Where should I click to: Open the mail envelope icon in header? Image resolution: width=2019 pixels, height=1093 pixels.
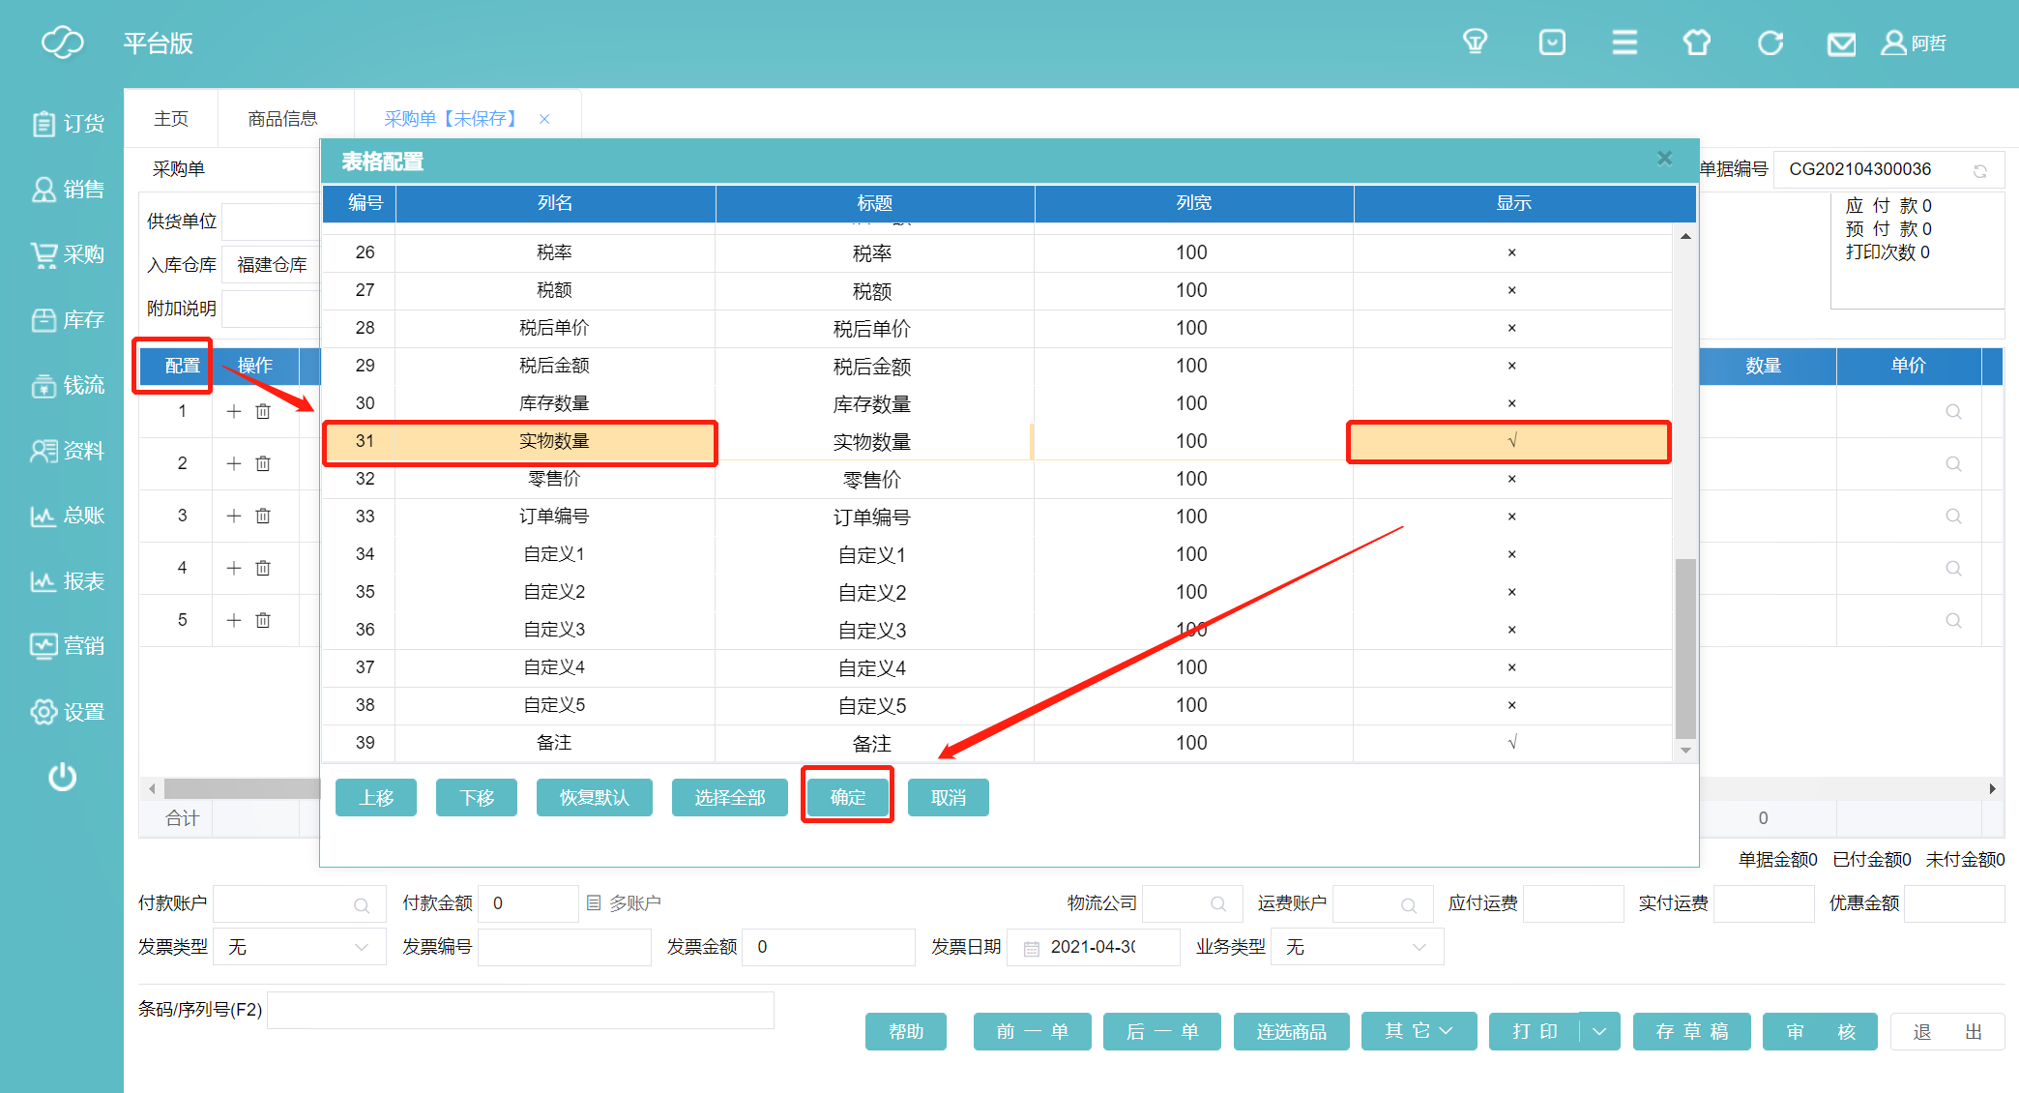(1840, 44)
